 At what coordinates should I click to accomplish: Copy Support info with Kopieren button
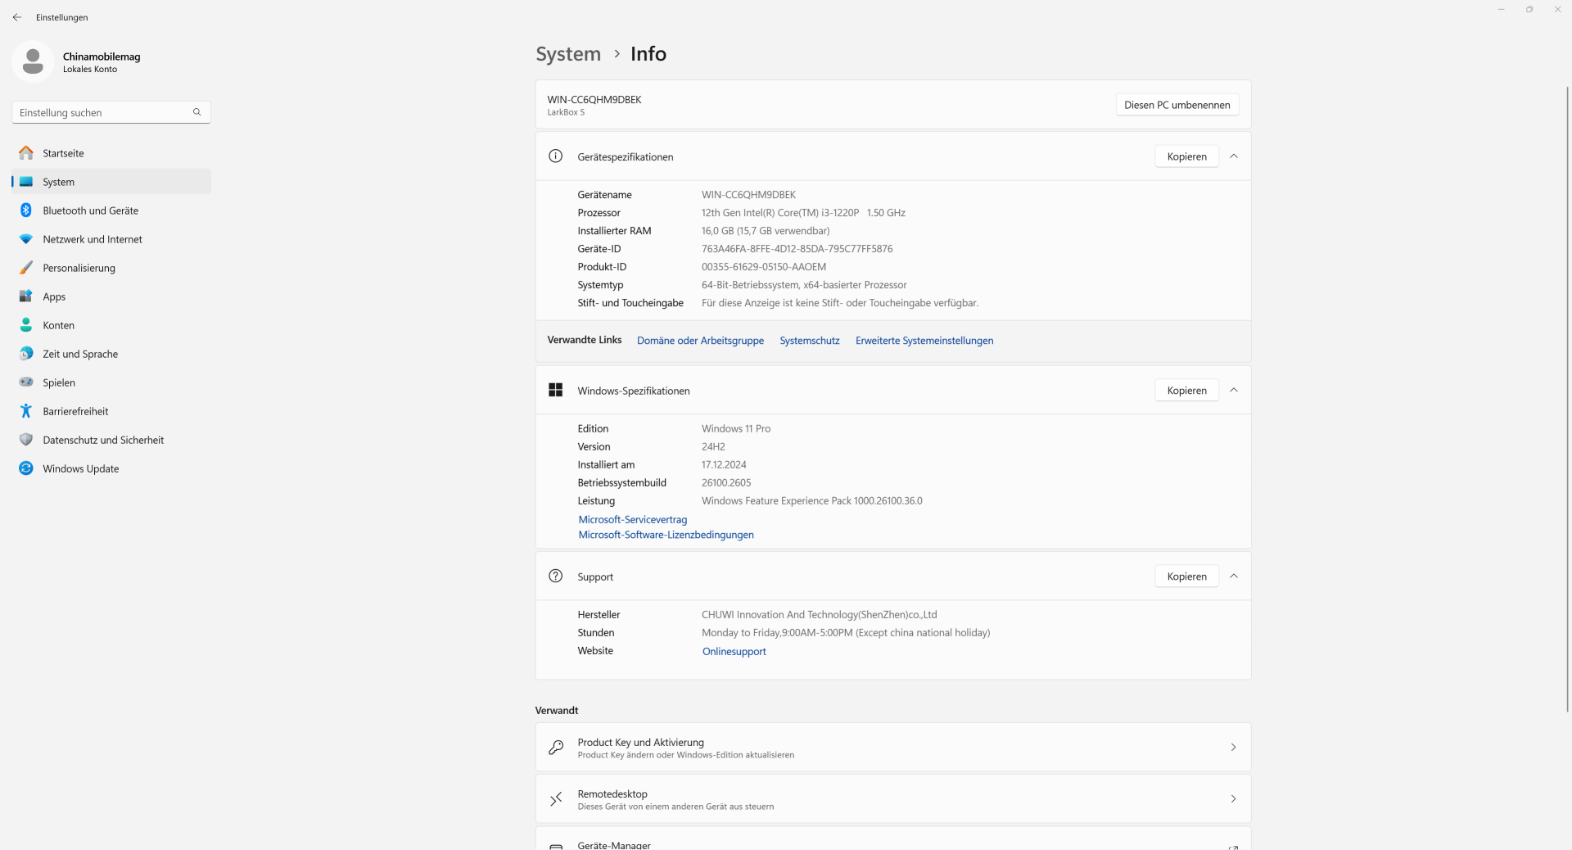1187,576
